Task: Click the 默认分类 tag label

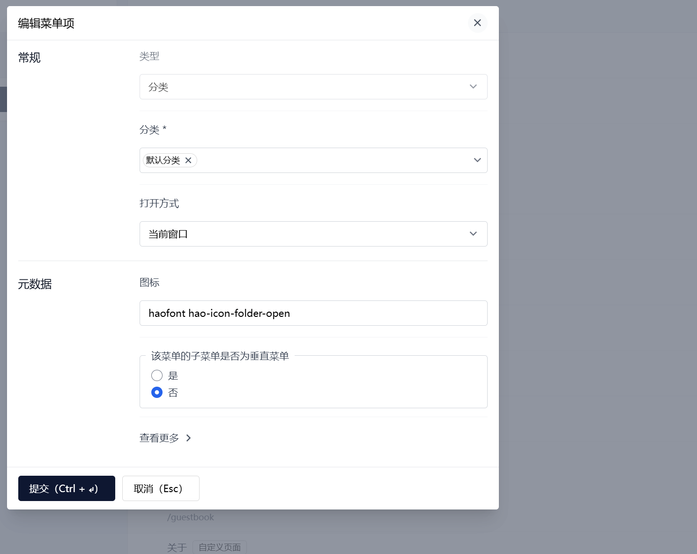Action: (x=163, y=160)
